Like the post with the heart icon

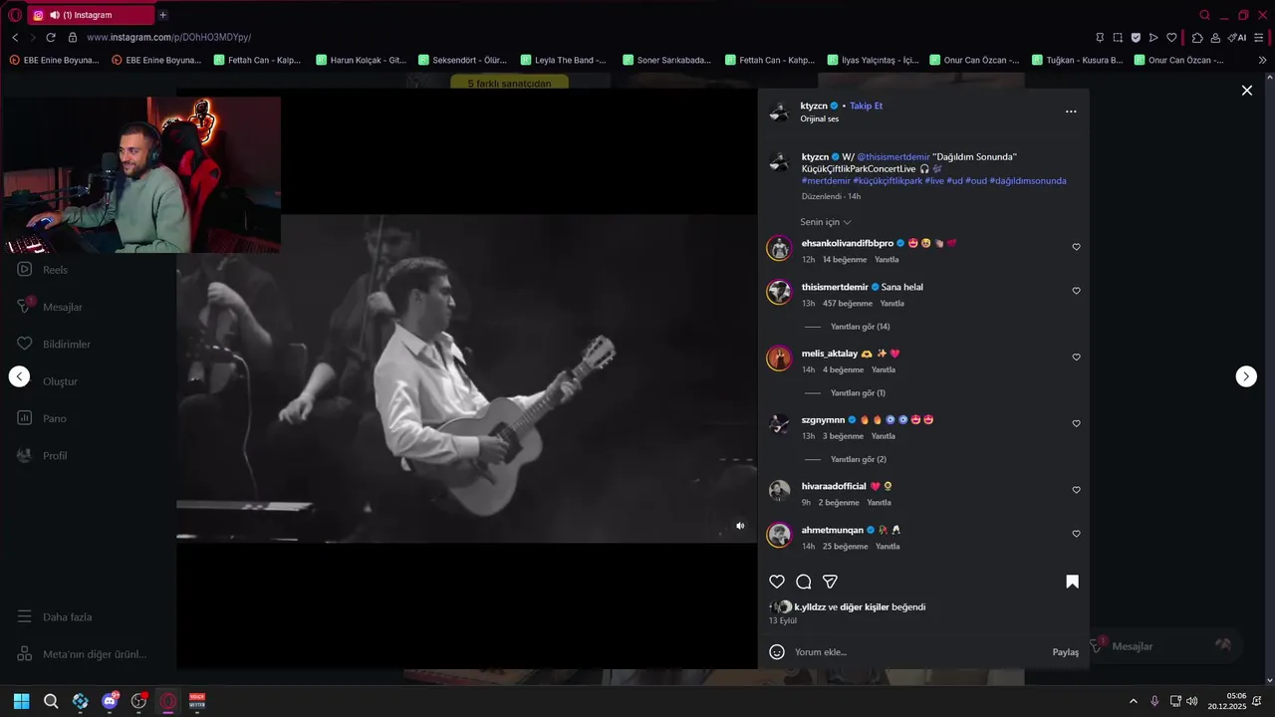coord(777,582)
